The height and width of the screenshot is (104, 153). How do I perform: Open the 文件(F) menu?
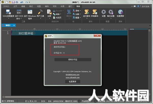(6, 6)
